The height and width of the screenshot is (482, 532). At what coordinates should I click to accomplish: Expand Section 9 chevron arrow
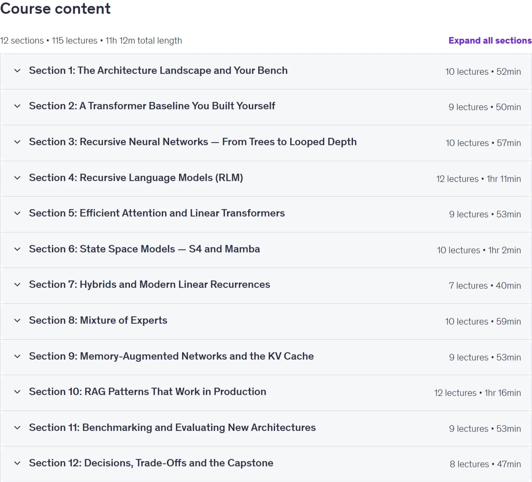click(17, 356)
